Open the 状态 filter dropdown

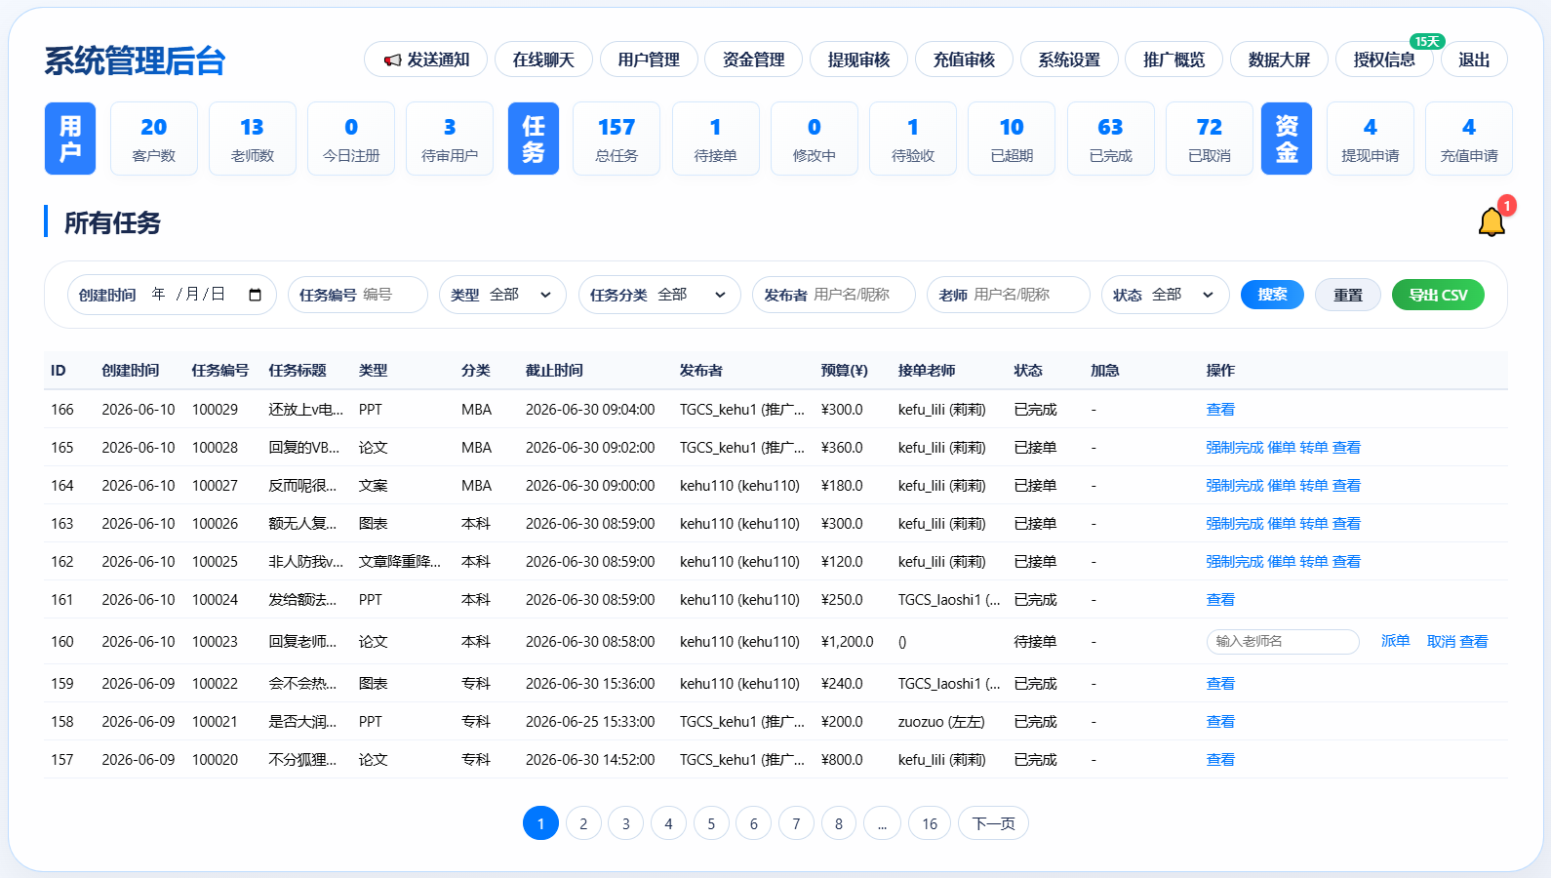[x=1165, y=295]
